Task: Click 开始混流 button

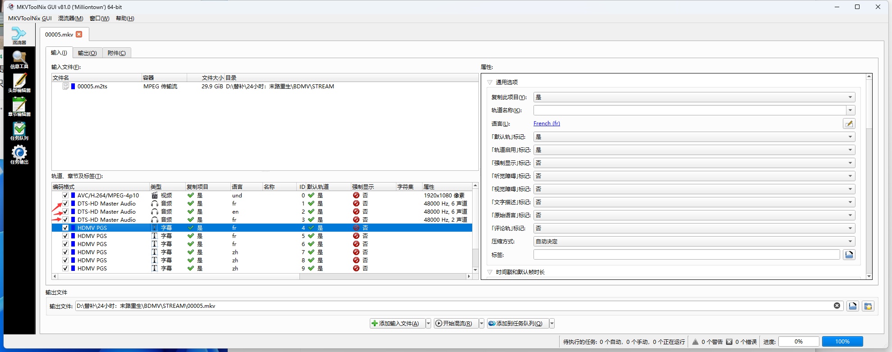Action: (x=456, y=323)
